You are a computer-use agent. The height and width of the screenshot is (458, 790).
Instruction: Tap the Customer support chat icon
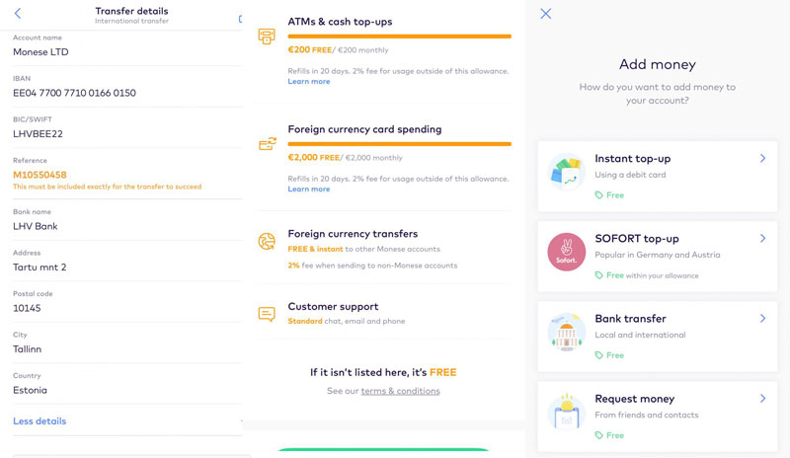point(267,314)
